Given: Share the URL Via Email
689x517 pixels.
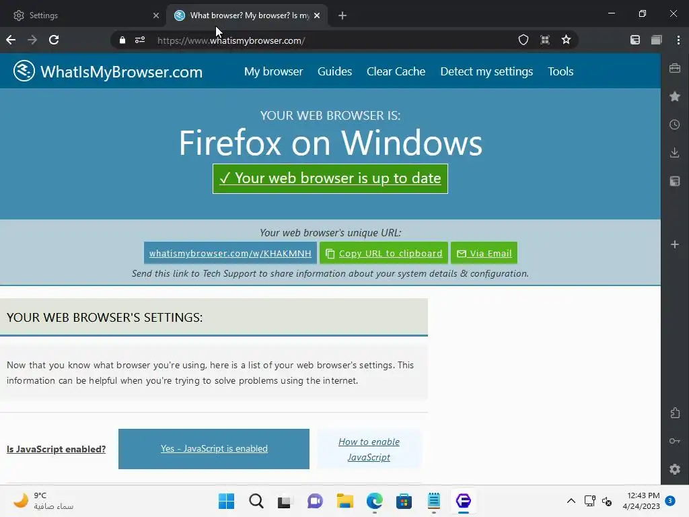Looking at the screenshot, I should click(x=484, y=253).
